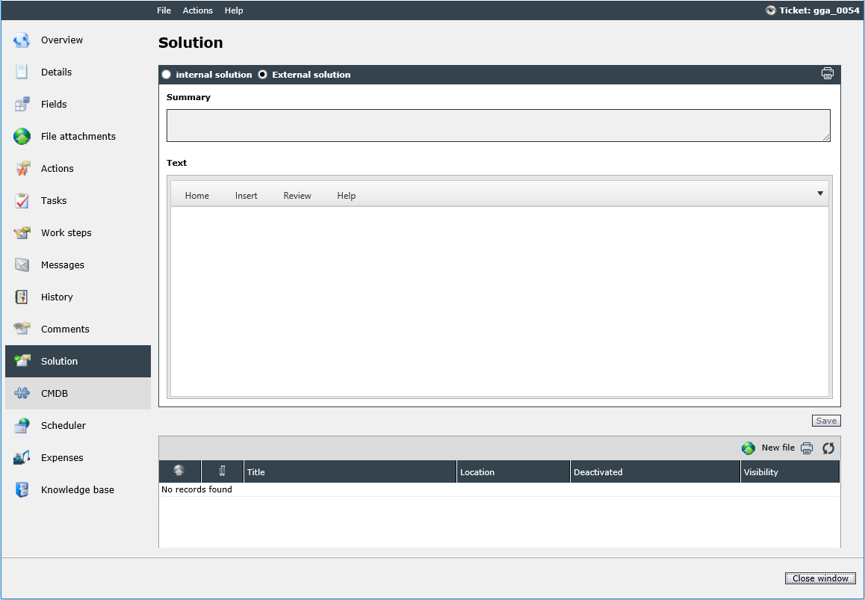Click the refresh icon above file table
The image size is (865, 600).
[828, 448]
